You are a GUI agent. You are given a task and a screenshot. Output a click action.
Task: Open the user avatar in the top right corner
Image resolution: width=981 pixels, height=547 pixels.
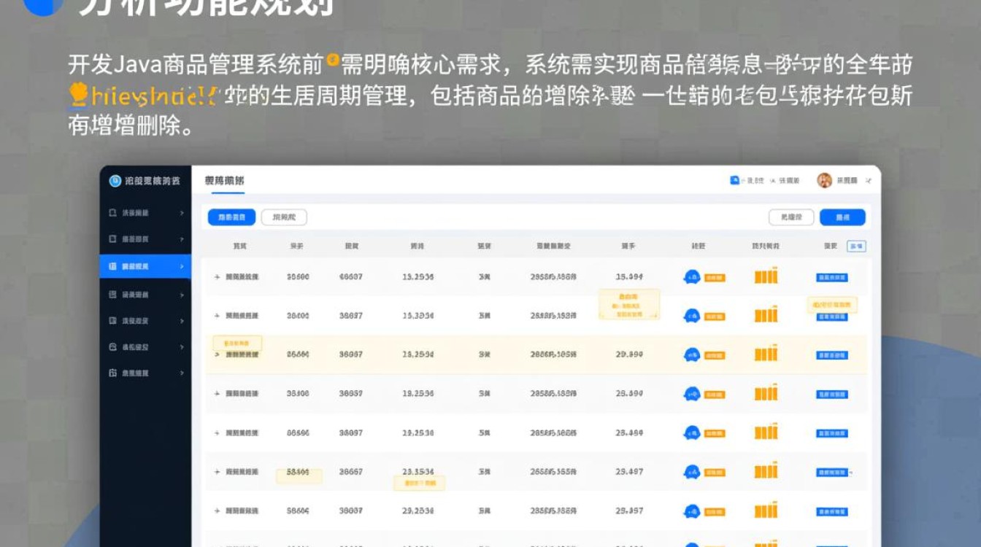(x=824, y=179)
